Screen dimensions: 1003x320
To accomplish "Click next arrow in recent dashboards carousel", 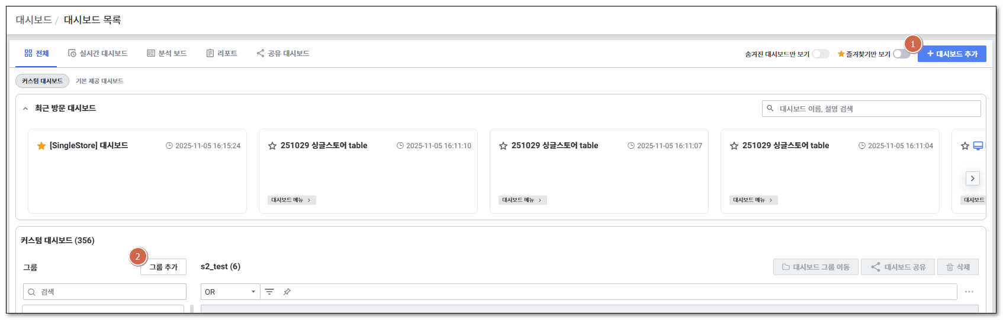I will click(x=972, y=178).
